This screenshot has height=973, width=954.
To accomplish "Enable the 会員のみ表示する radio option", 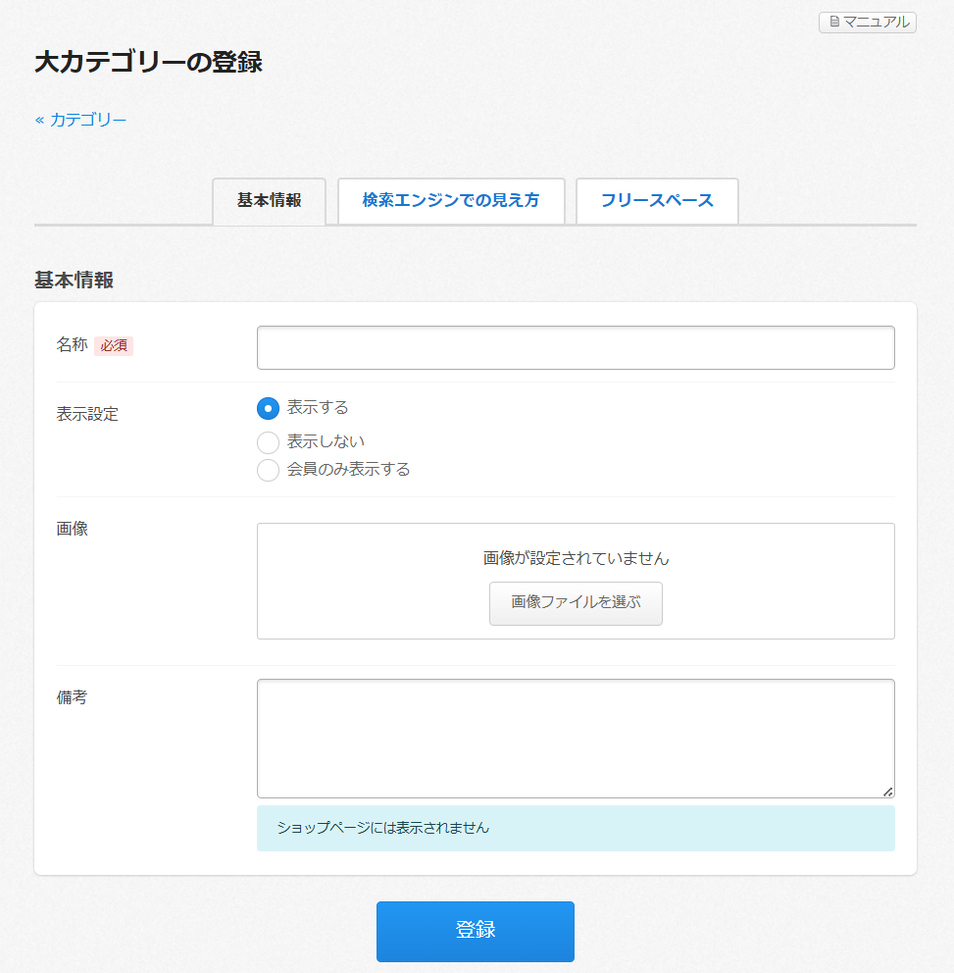I will (x=268, y=470).
